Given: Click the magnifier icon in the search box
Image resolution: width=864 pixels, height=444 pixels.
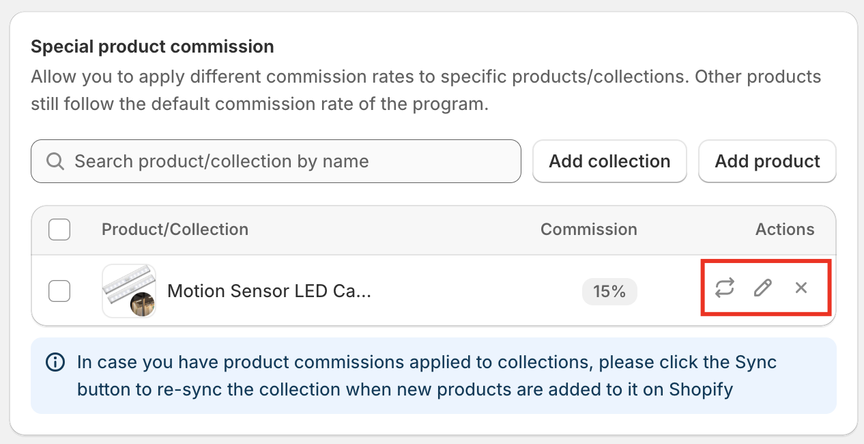Looking at the screenshot, I should [55, 161].
